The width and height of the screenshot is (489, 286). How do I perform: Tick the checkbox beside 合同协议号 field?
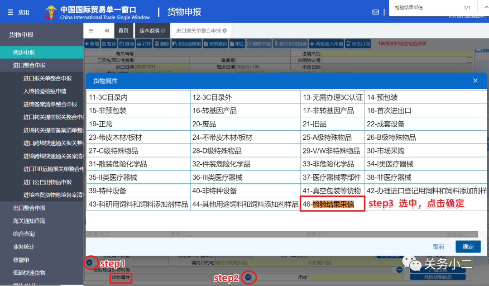click(470, 60)
